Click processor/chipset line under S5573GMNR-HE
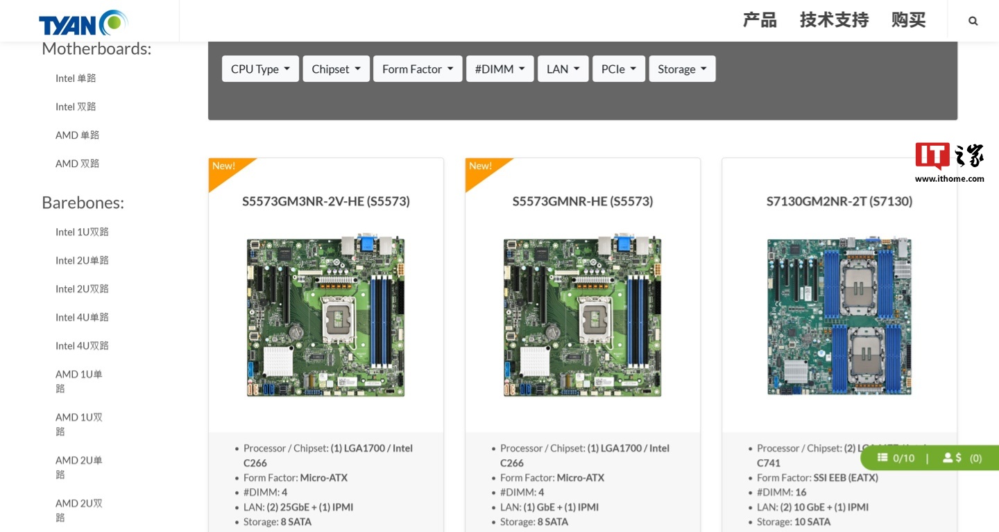The height and width of the screenshot is (532, 999). [x=585, y=456]
